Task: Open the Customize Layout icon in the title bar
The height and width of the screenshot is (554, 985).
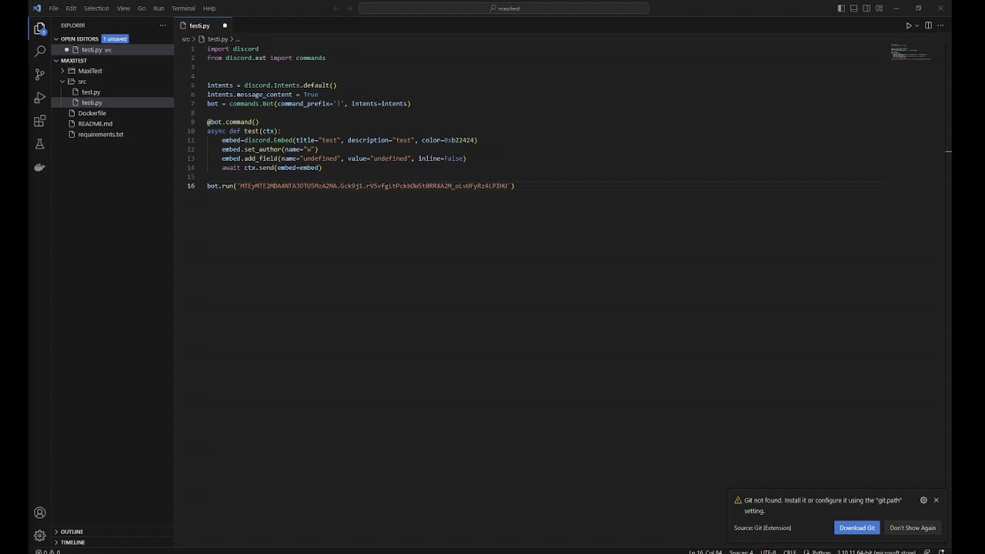Action: tap(880, 8)
